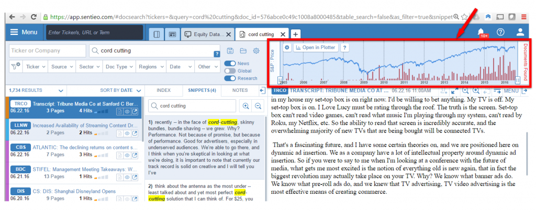Image resolution: width=536 pixels, height=212 pixels.
Task: Toggle the News switch off
Action: click(x=230, y=63)
